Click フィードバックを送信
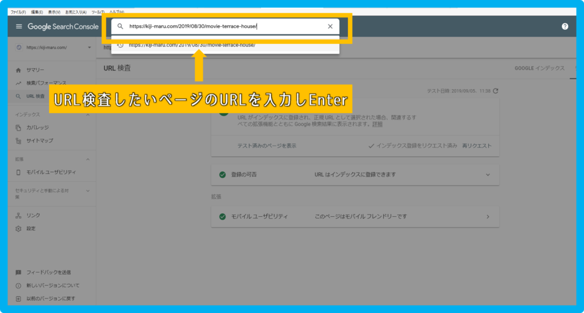Screen dimensions: 584x313 pyautogui.click(x=48, y=272)
